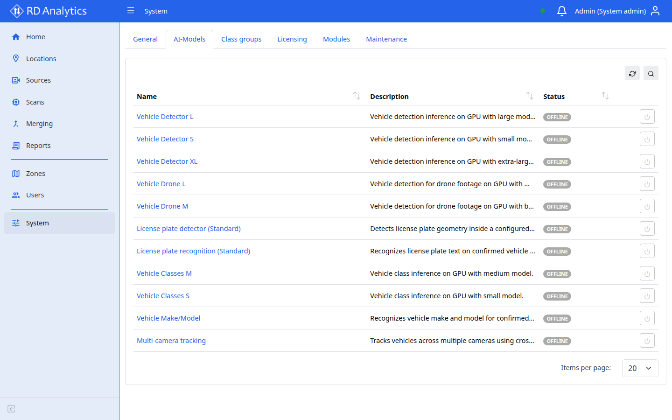Click the RD Analytics logo icon
The height and width of the screenshot is (420, 672).
17,11
